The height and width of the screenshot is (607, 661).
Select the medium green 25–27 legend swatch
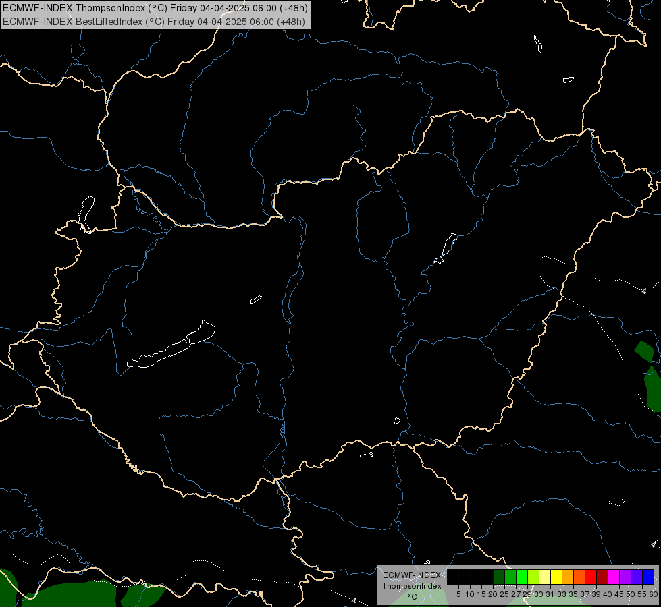click(510, 577)
